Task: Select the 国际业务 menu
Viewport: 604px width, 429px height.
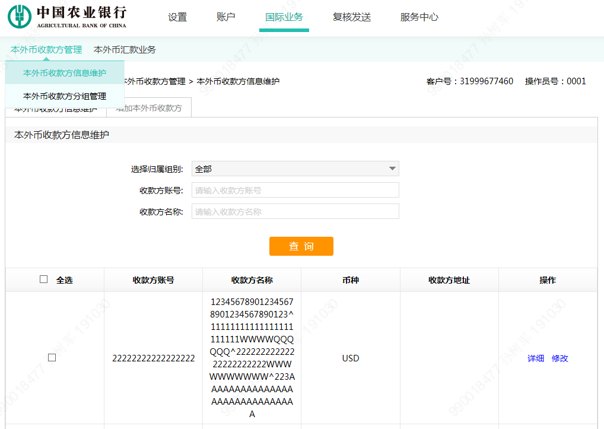Action: (284, 17)
